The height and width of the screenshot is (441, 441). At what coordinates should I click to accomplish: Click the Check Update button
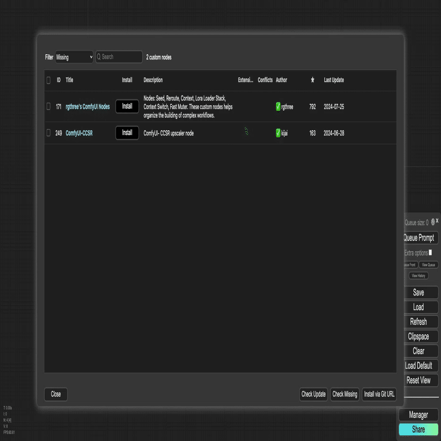[x=314, y=394]
